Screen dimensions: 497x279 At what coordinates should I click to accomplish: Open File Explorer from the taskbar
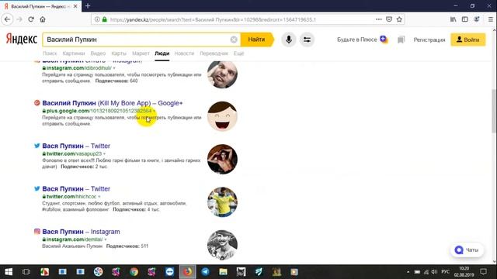tap(223, 272)
